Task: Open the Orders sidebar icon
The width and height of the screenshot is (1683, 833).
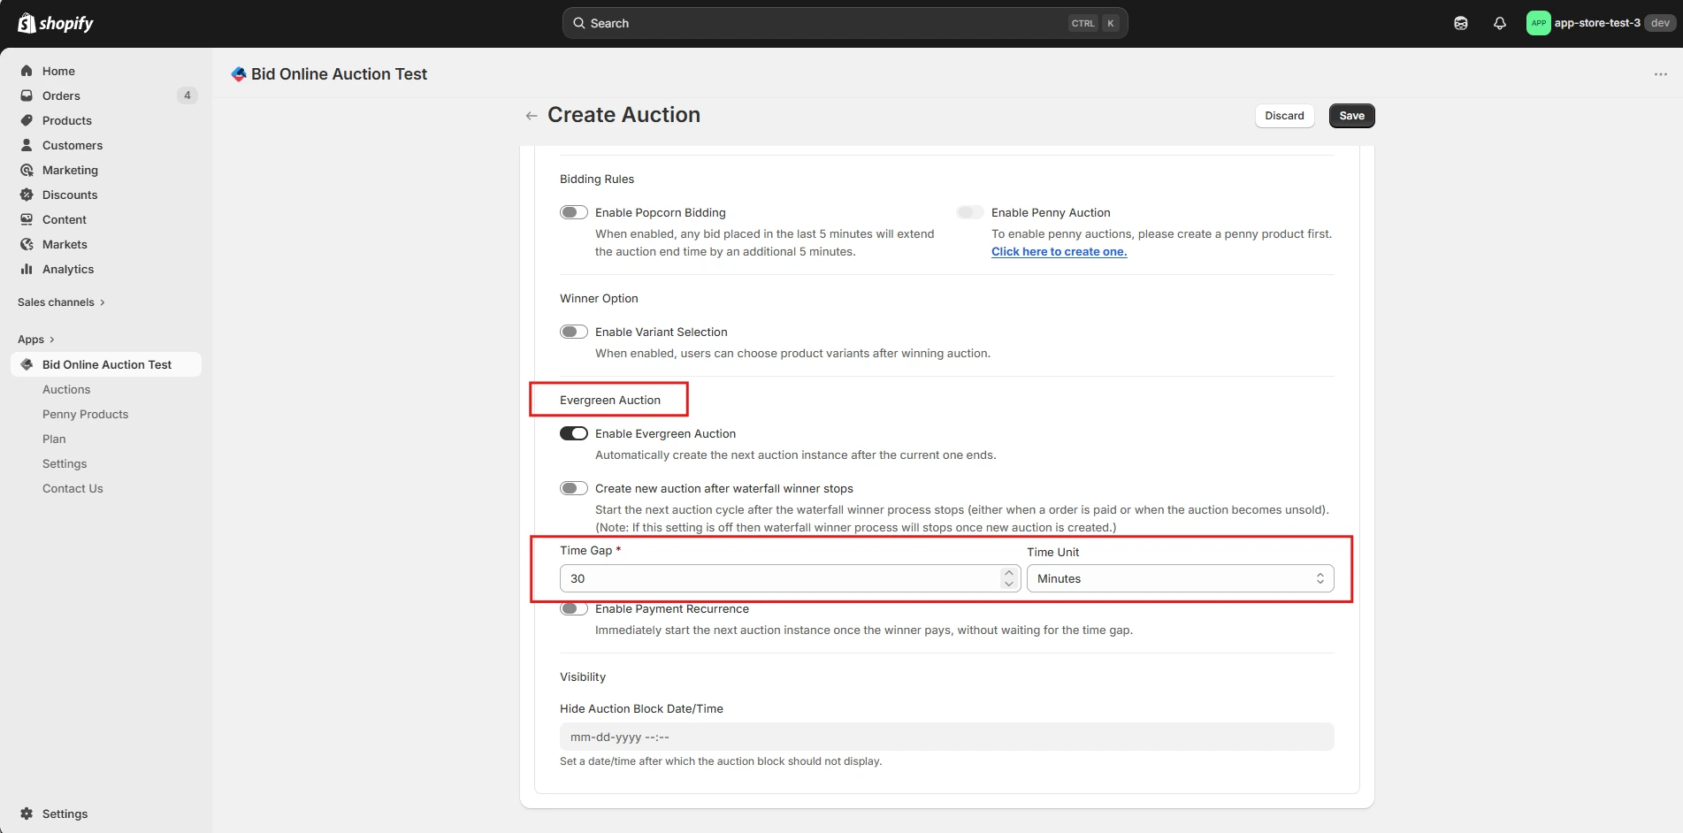Action: [27, 96]
